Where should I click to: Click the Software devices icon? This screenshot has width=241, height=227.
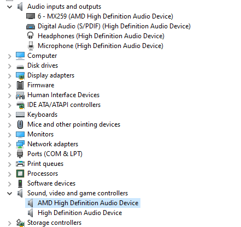[20, 183]
